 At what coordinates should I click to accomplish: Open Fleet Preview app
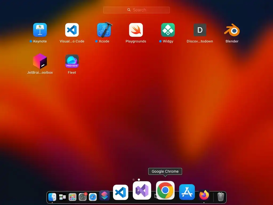(72, 61)
